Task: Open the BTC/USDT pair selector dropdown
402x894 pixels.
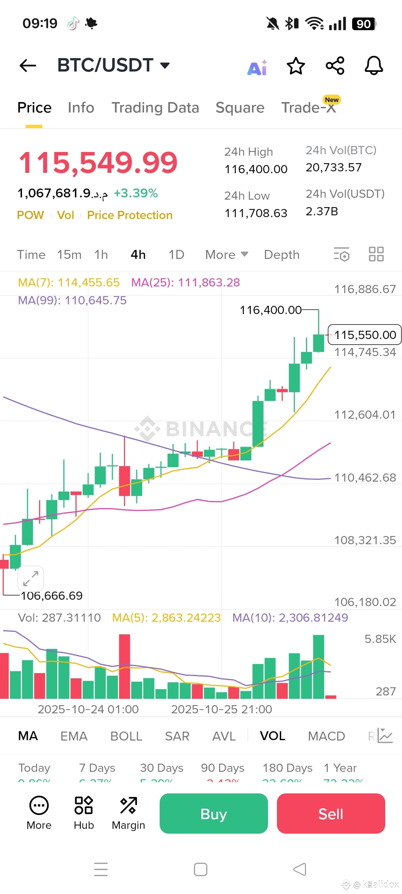Action: [x=114, y=65]
